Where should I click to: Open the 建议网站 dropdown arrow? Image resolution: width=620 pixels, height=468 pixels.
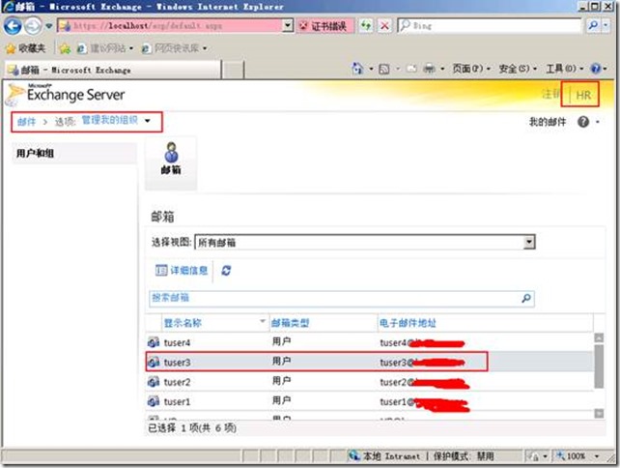pos(131,48)
